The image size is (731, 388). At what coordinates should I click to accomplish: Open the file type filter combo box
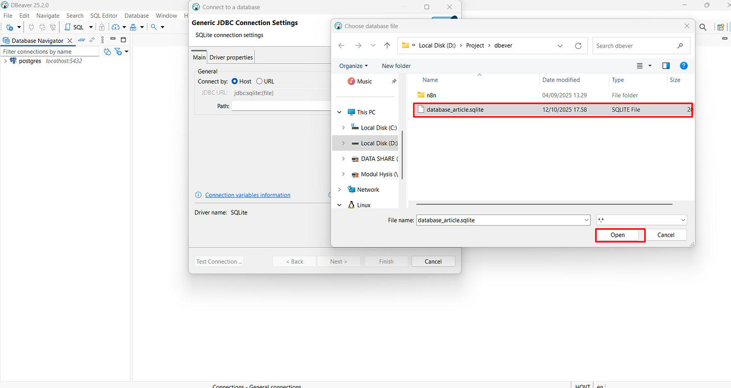pos(642,220)
